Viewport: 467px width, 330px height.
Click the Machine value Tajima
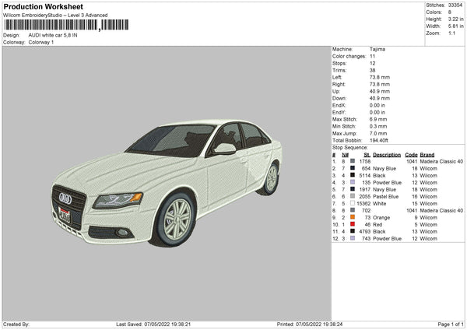378,49
